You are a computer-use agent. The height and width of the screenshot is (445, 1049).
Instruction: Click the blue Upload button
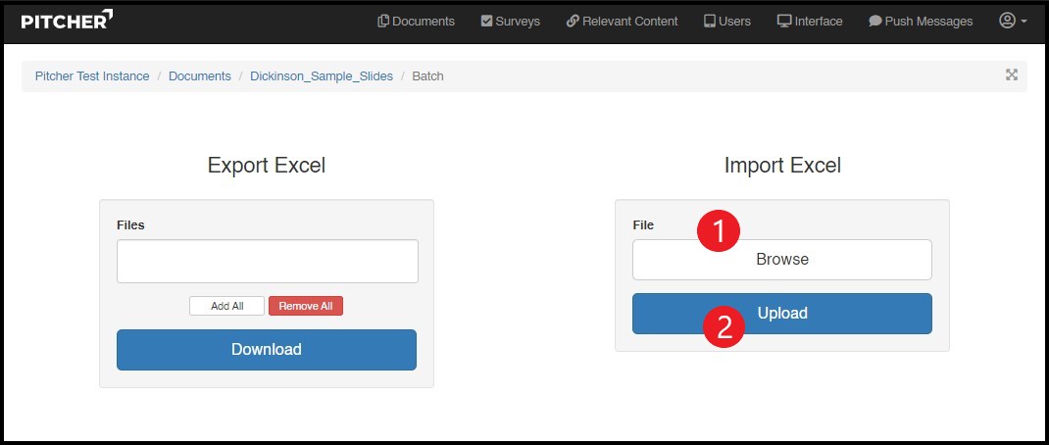click(781, 314)
